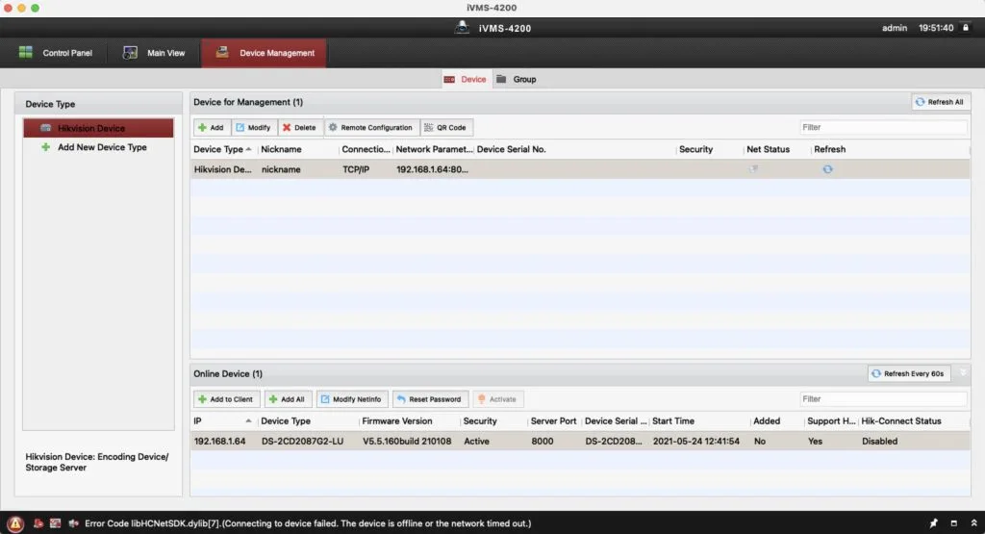Image resolution: width=985 pixels, height=534 pixels.
Task: Click the Device Serial No. column header
Action: 511,149
